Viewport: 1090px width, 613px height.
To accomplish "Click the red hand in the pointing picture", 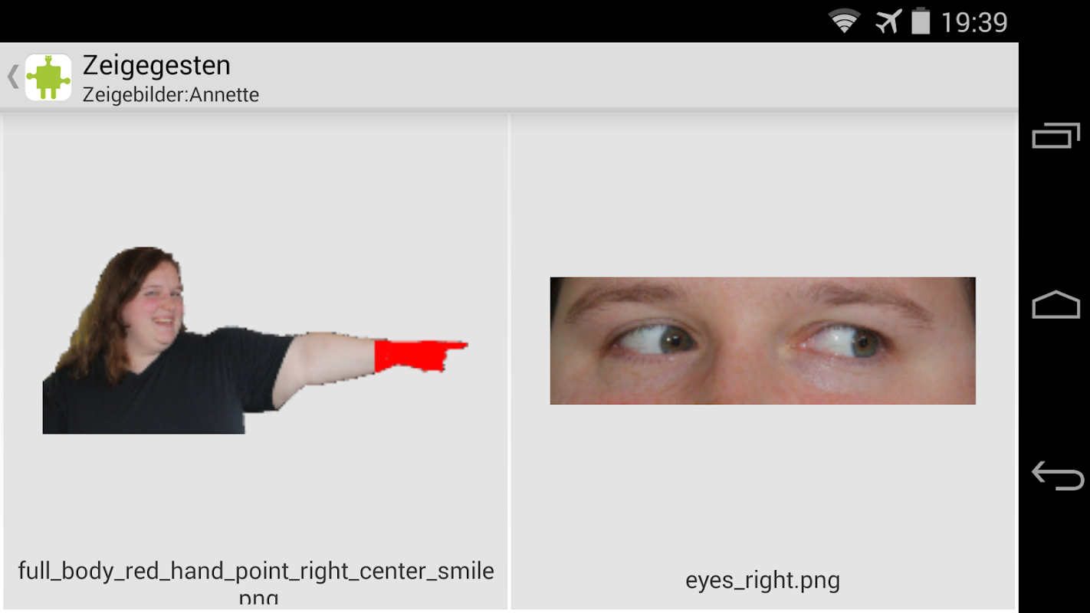I will 419,356.
